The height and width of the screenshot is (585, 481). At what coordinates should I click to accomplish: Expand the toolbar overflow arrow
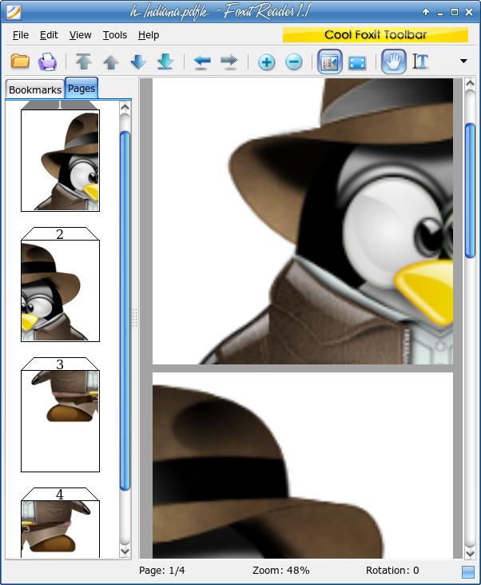(463, 62)
